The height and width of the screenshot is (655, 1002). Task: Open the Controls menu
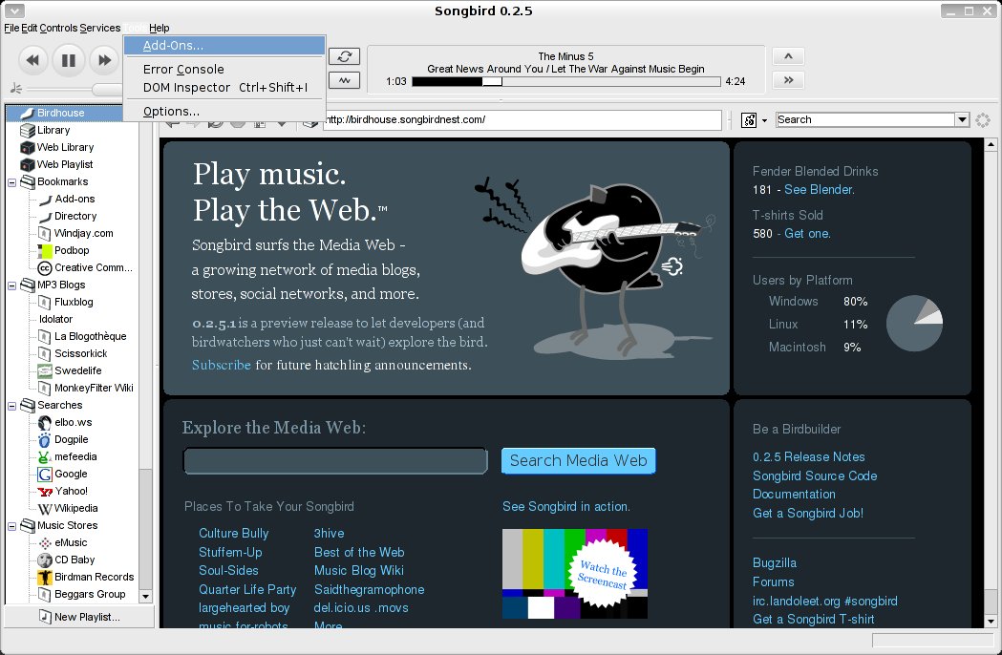(58, 28)
